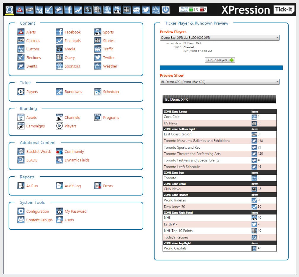This screenshot has height=277, width=299.
Task: Open Sports via the VS toolbar icon
Action: (117, 9)
